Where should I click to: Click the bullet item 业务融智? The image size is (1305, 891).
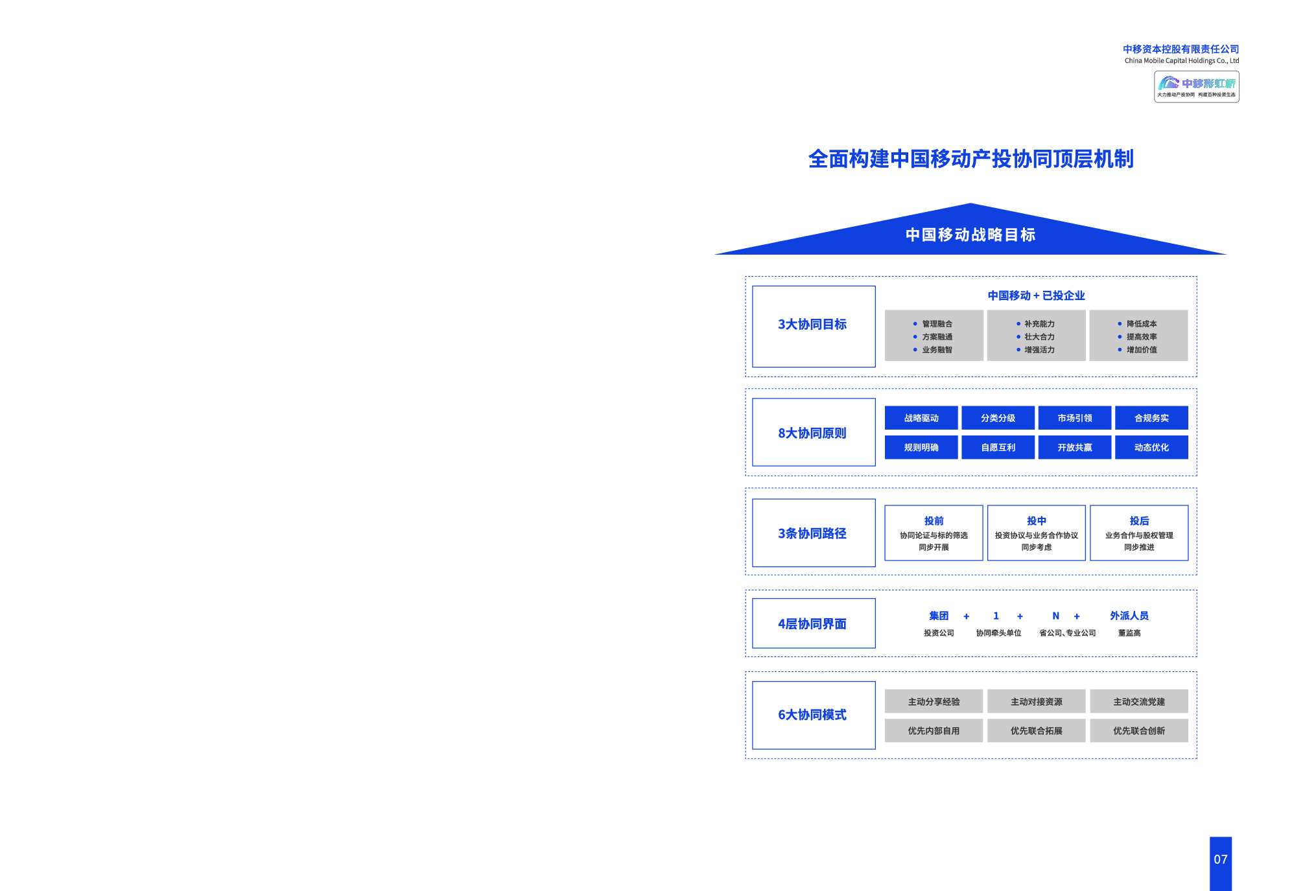(937, 350)
